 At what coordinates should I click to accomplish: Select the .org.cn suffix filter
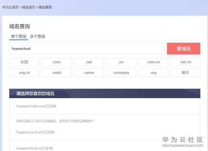pyautogui.click(x=24, y=73)
